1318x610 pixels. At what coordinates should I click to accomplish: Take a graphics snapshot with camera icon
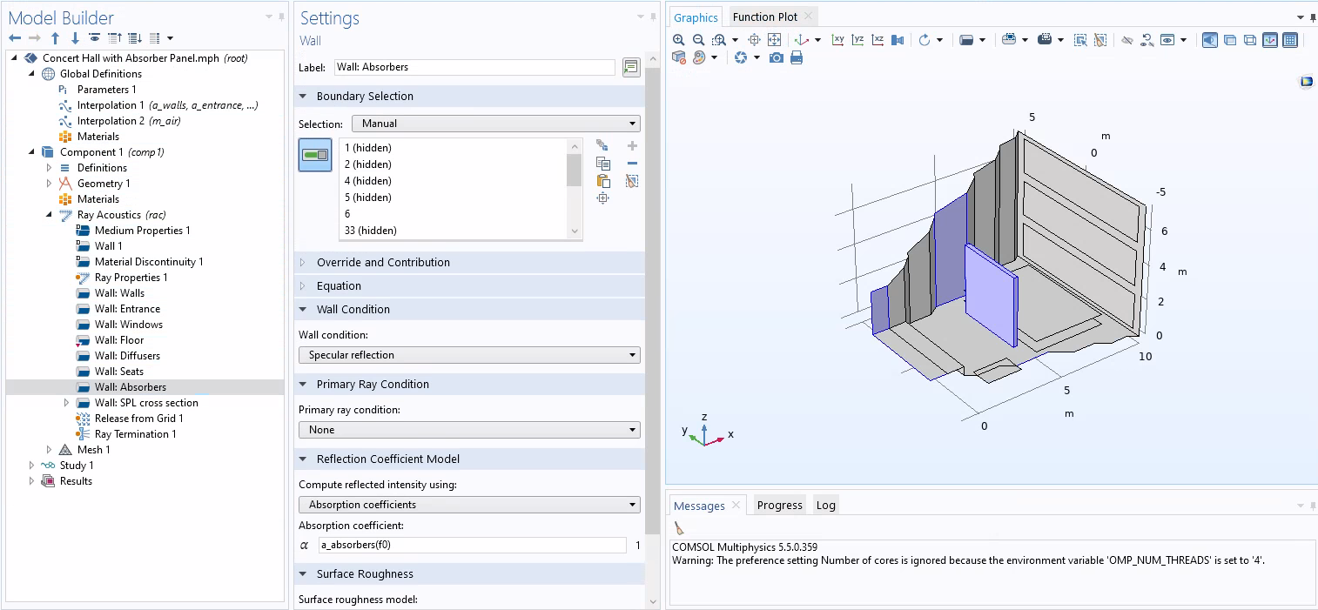pos(776,57)
